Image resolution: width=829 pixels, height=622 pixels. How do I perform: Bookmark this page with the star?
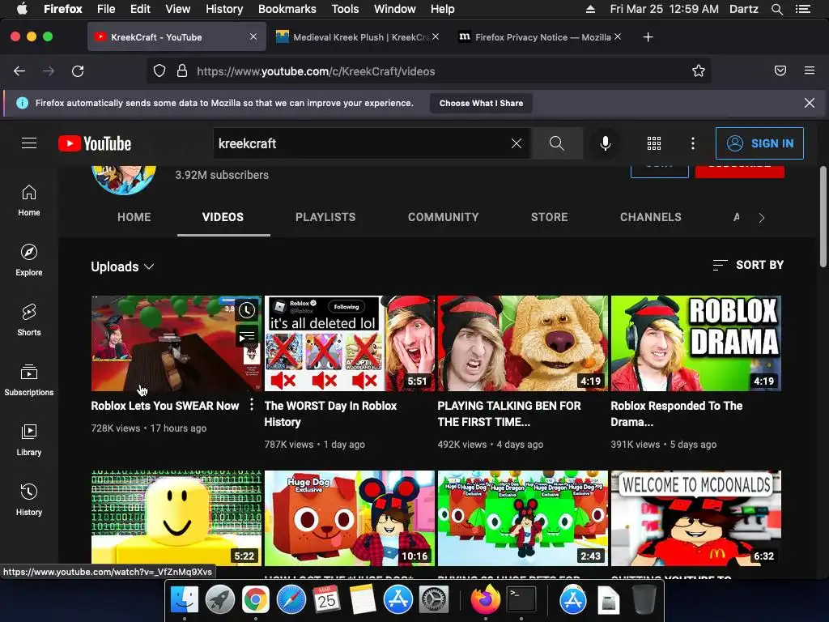coord(699,71)
